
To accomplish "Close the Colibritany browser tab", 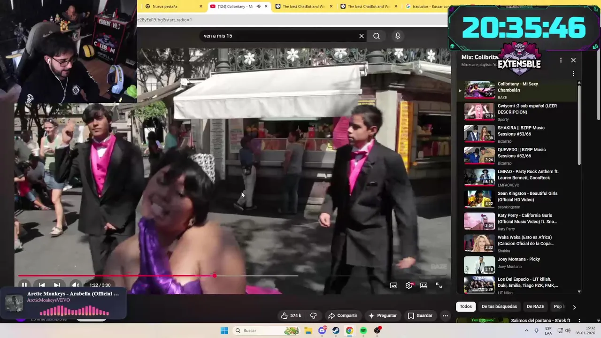I will click(x=266, y=7).
